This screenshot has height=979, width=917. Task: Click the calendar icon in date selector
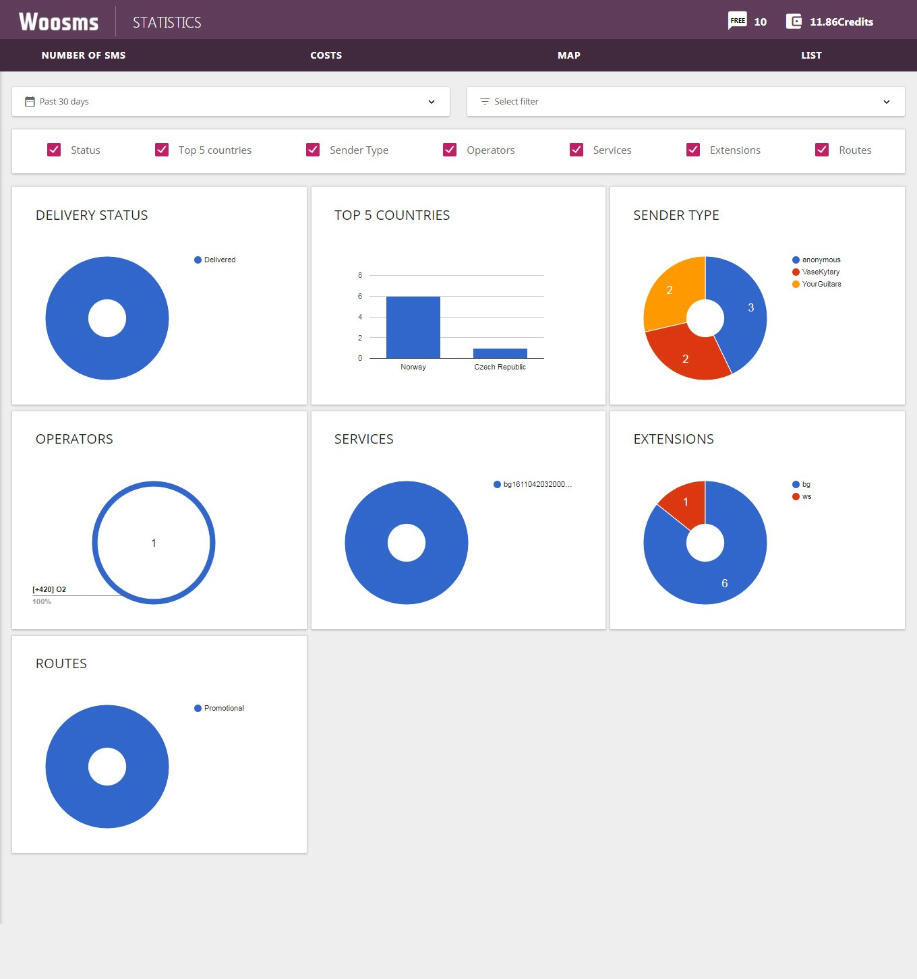pos(30,100)
